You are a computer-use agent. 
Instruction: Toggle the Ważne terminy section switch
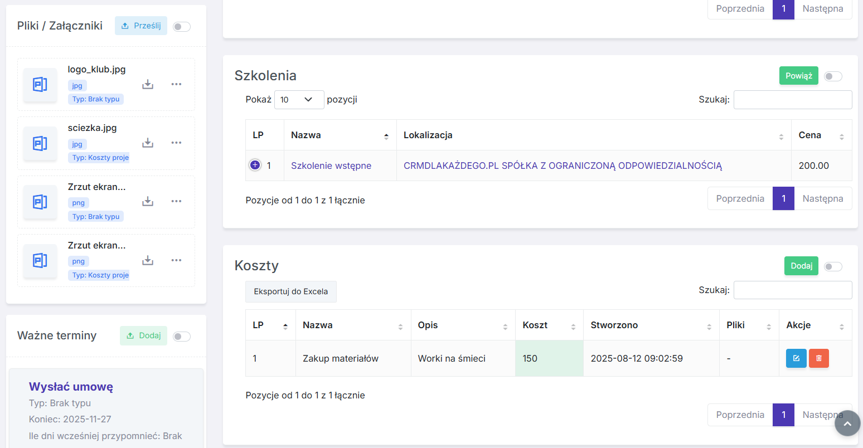pos(182,337)
